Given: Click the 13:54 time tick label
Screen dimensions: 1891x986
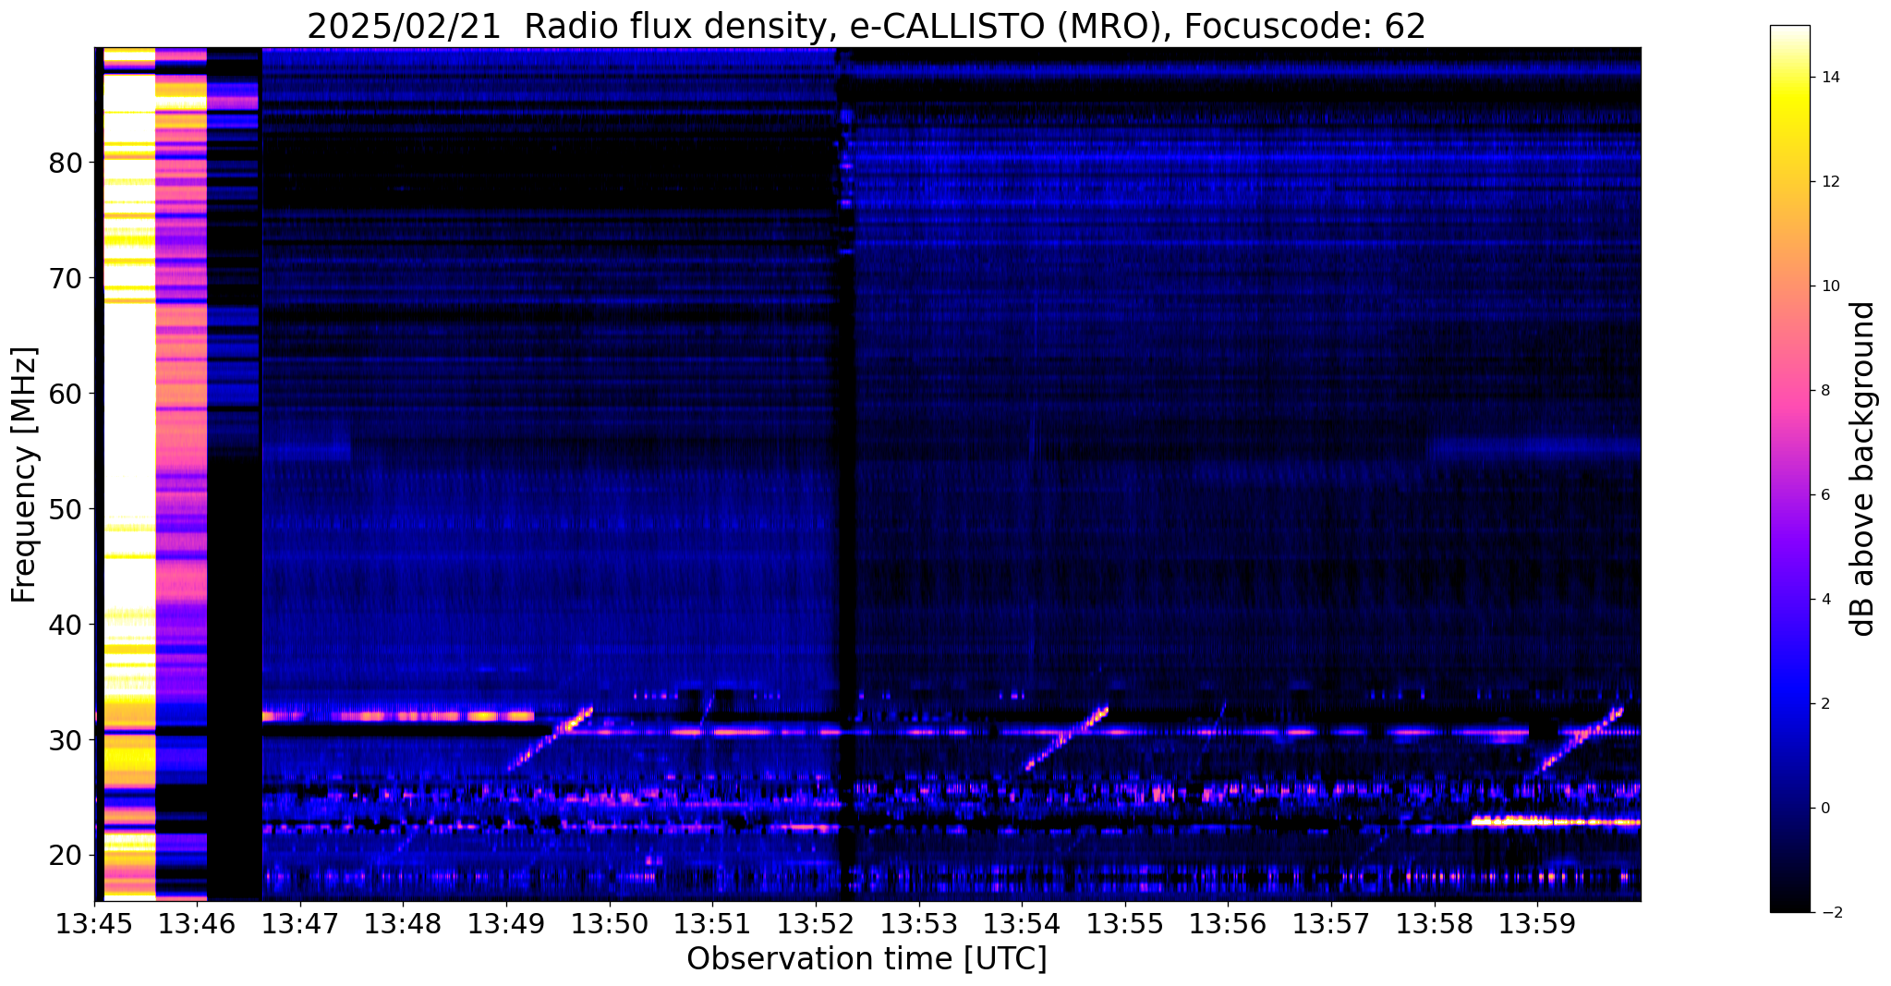Looking at the screenshot, I should pyautogui.click(x=1022, y=923).
